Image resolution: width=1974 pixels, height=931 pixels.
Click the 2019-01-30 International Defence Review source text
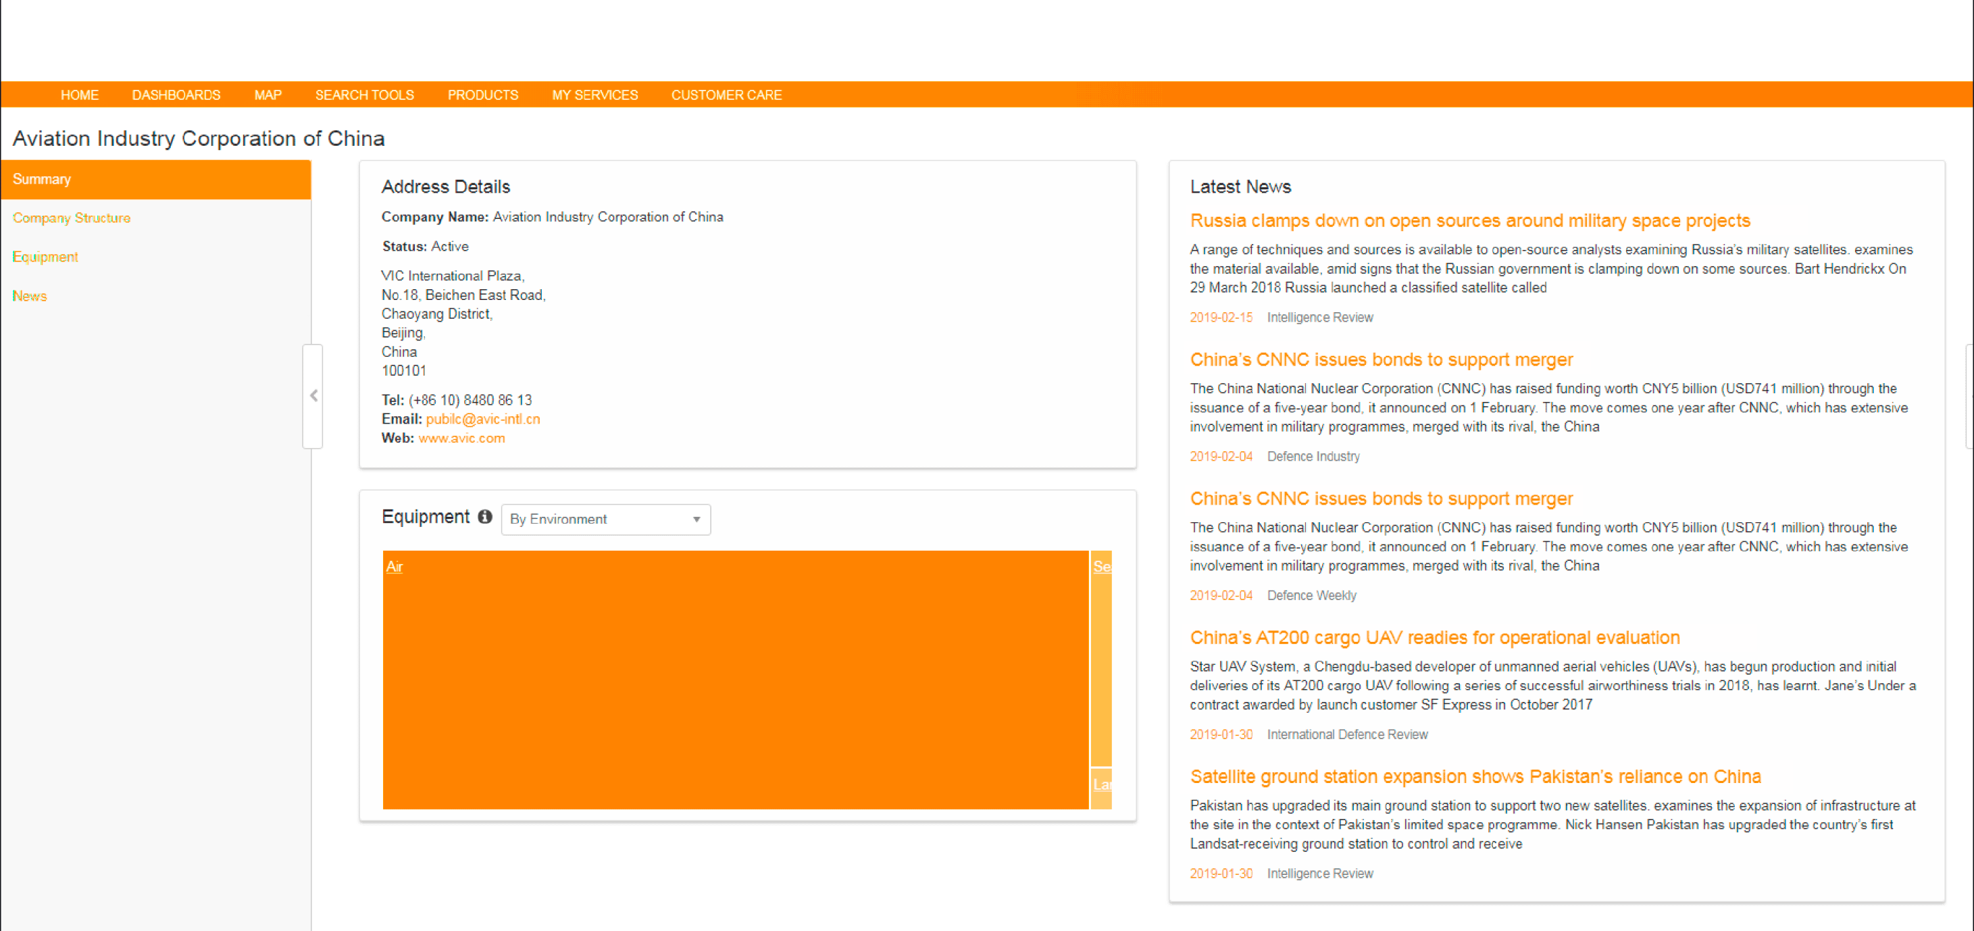[x=1347, y=735]
